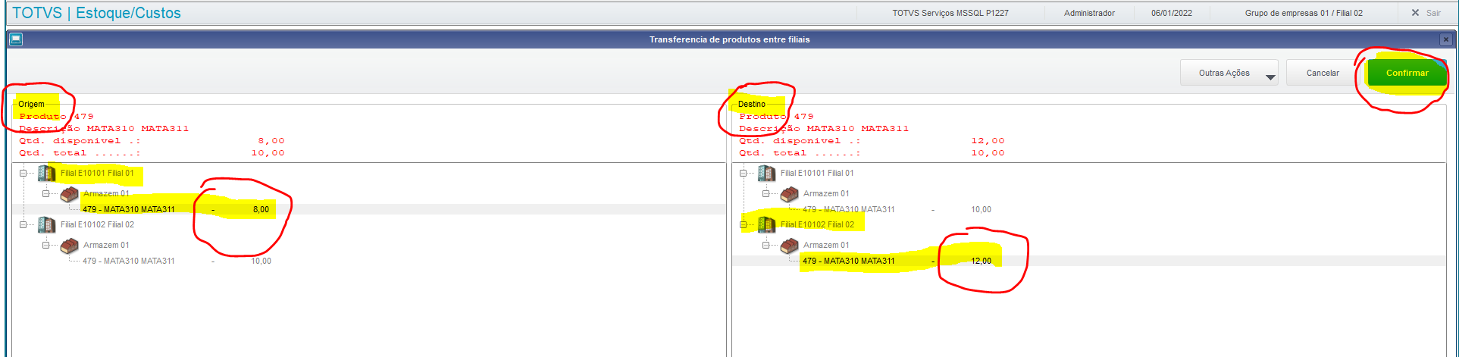Image resolution: width=1459 pixels, height=357 pixels.
Task: Collapse Armazem 01 under Filial 02 in Destino
Action: point(766,245)
